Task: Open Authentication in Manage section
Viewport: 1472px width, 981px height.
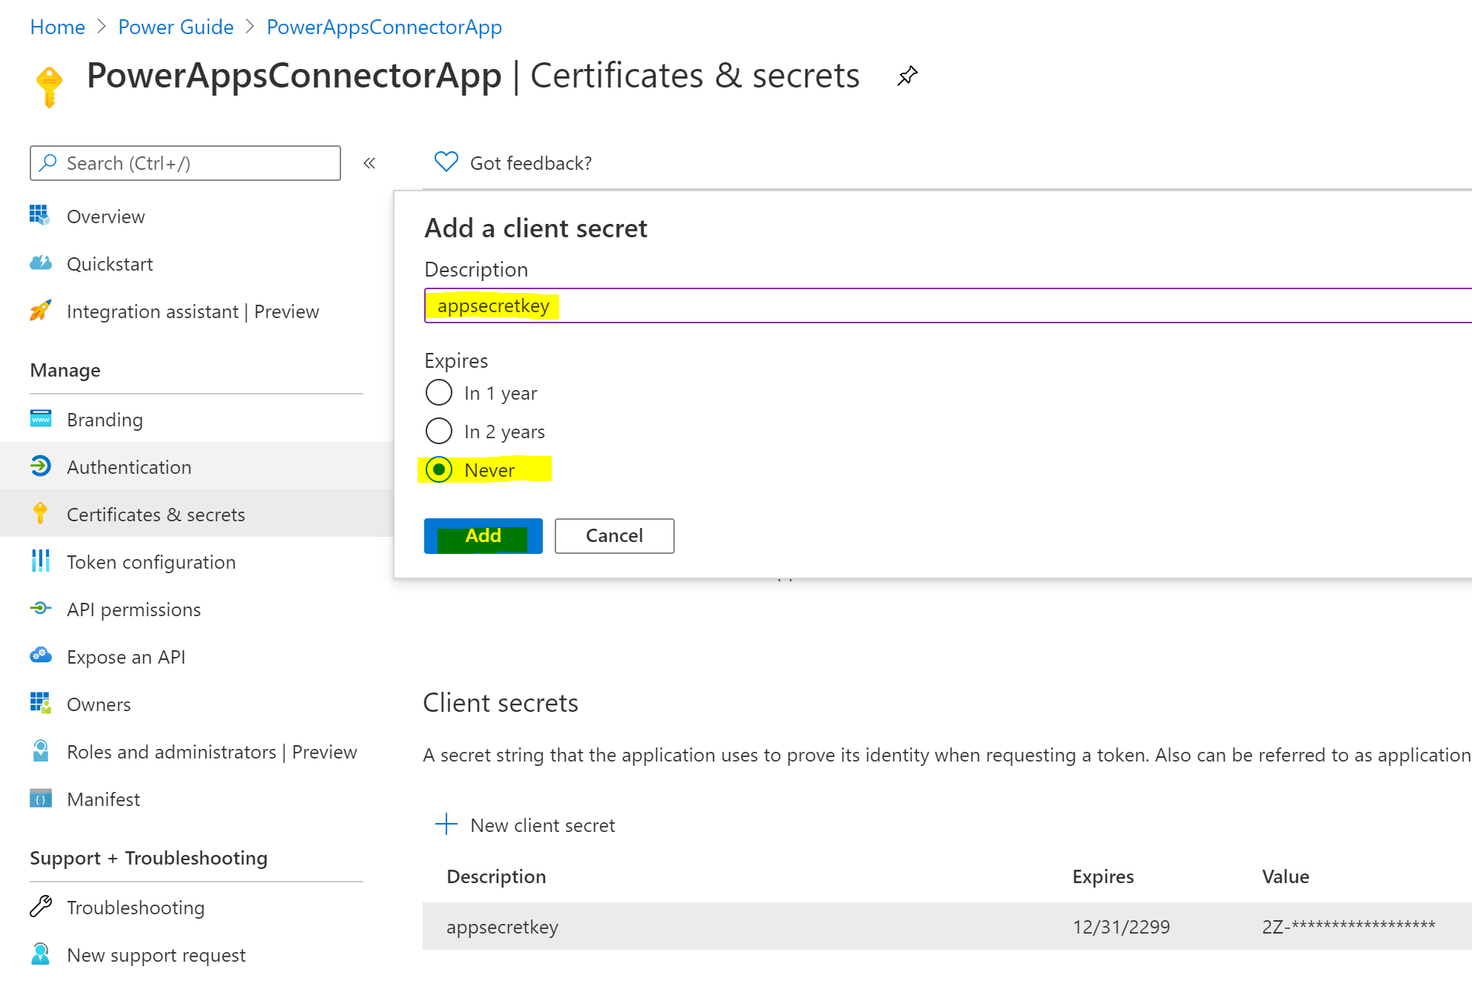Action: [129, 467]
